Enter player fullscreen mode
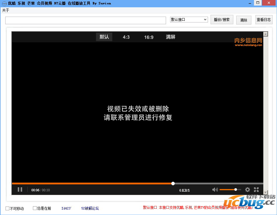Screen dimensions: 277x215 pos(256,190)
